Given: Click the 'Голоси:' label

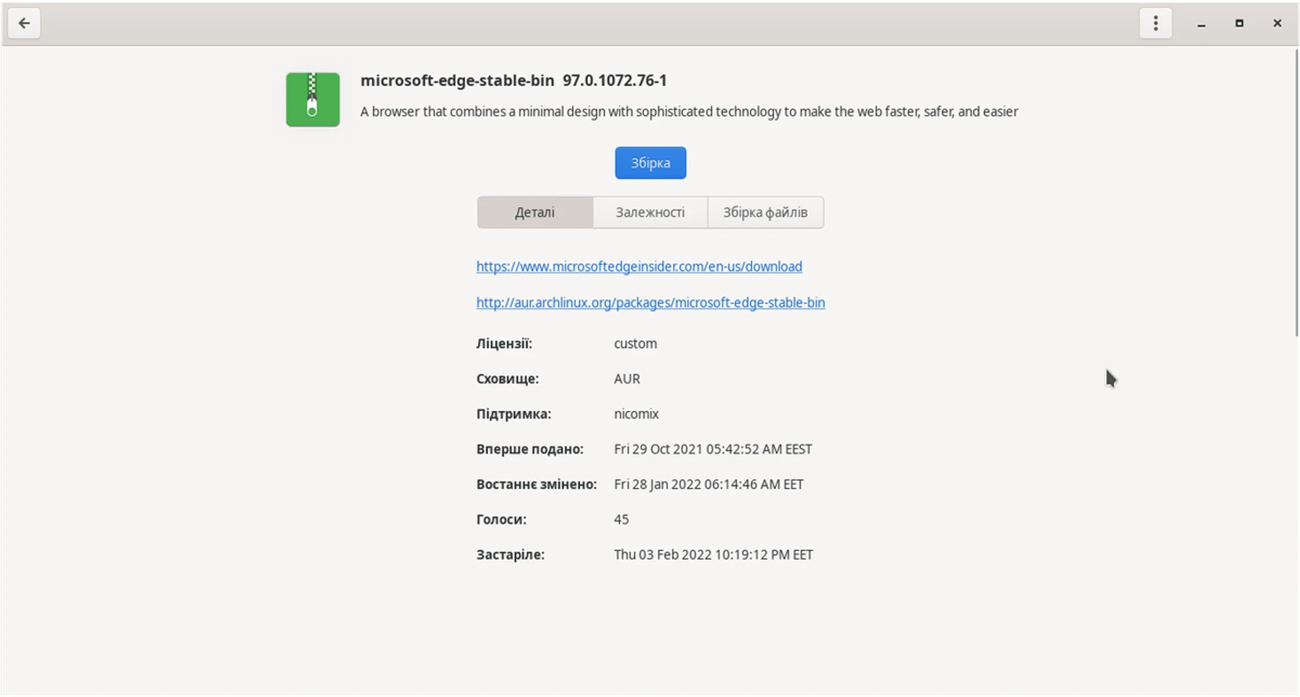Looking at the screenshot, I should 502,520.
